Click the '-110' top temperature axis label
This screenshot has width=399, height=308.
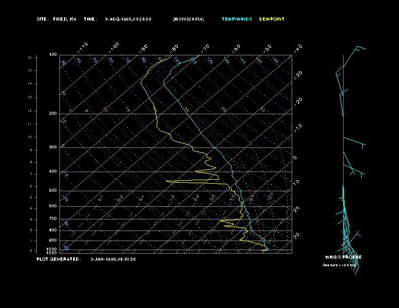click(x=83, y=48)
